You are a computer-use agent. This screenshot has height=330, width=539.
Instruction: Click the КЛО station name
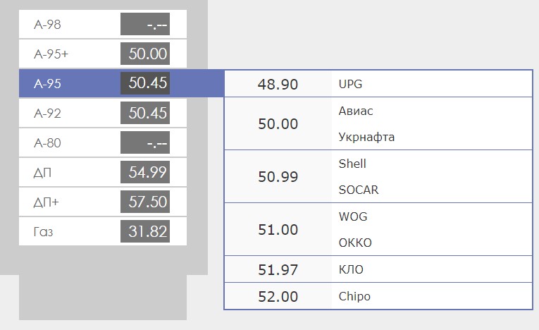[x=351, y=269]
